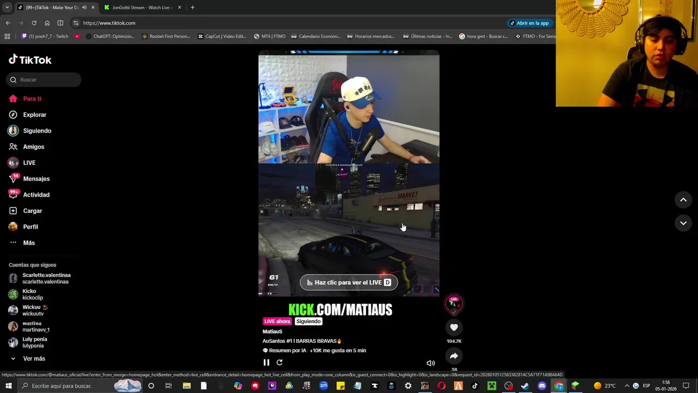
Task: Open MatiauS username link
Action: point(272,331)
